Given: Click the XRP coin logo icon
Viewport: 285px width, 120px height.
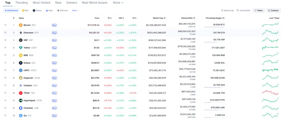Looking at the screenshot, I should point(21,40).
